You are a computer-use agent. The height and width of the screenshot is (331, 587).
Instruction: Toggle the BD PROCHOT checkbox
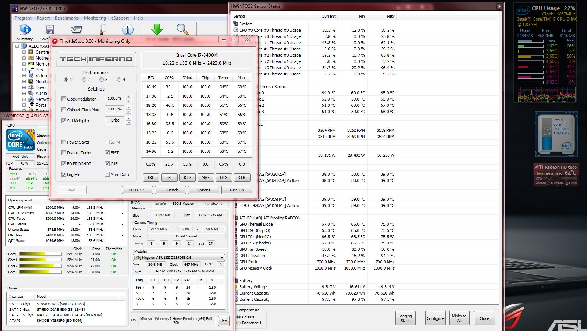64,164
